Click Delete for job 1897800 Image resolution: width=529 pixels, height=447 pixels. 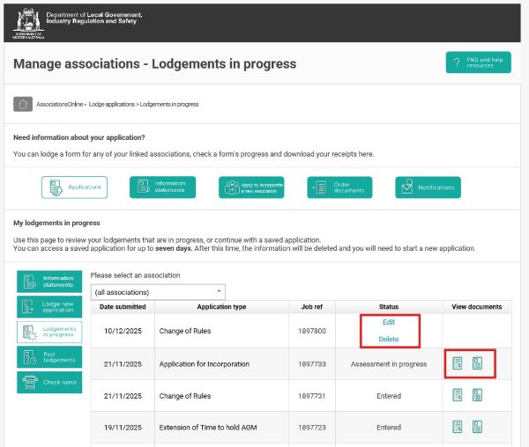(x=389, y=340)
